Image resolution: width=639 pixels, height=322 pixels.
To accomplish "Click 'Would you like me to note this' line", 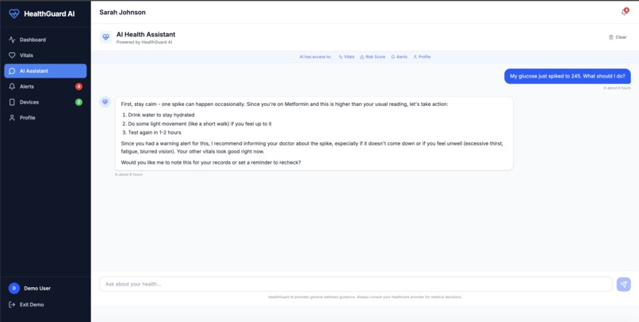I will click(211, 163).
